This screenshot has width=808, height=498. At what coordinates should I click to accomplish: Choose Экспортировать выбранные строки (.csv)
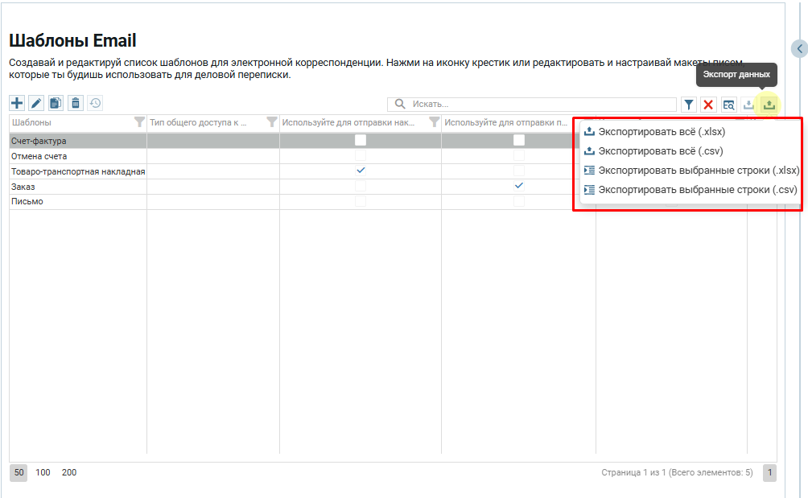coord(697,190)
